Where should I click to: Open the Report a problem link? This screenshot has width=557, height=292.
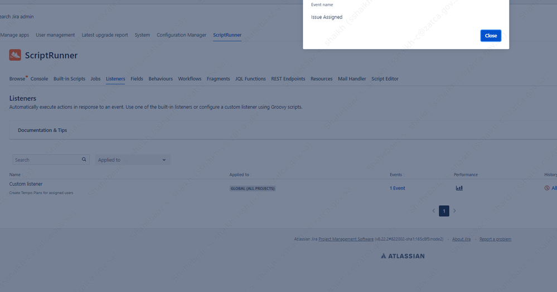[x=495, y=239]
